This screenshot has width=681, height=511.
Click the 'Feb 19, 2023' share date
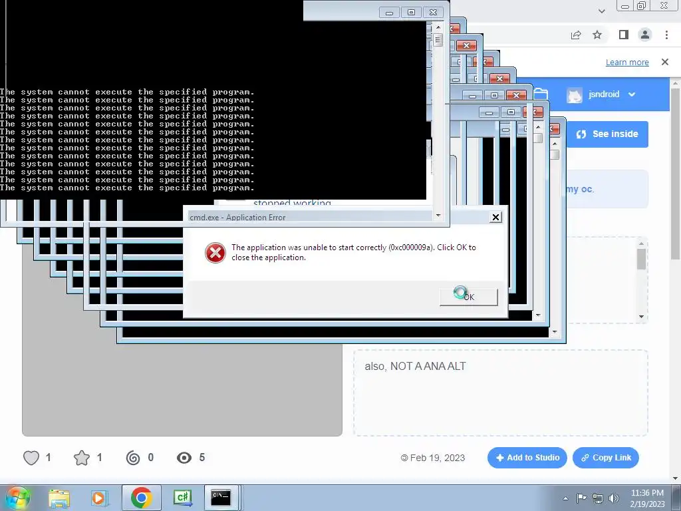pos(438,458)
